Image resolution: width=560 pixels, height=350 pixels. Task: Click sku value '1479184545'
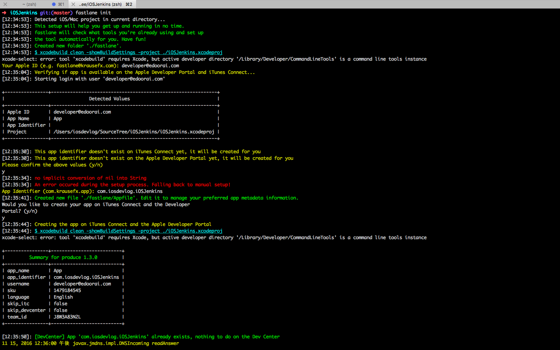tap(67, 290)
